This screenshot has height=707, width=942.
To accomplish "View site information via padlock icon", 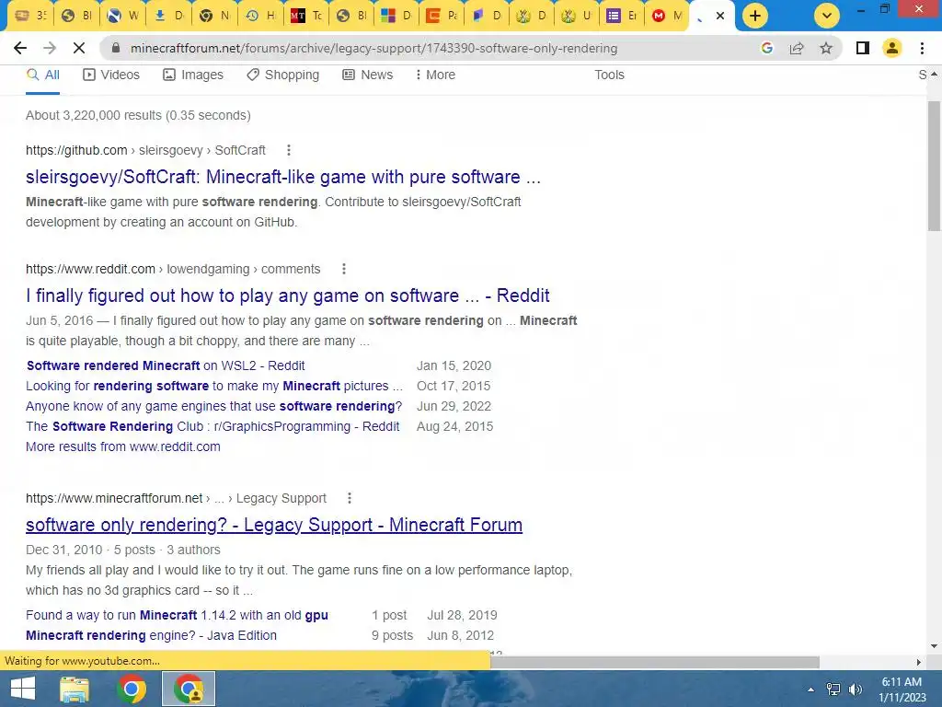I will (x=117, y=48).
